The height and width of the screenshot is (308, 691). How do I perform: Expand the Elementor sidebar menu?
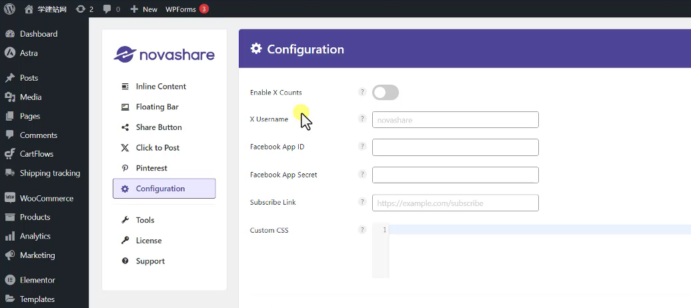click(x=37, y=280)
